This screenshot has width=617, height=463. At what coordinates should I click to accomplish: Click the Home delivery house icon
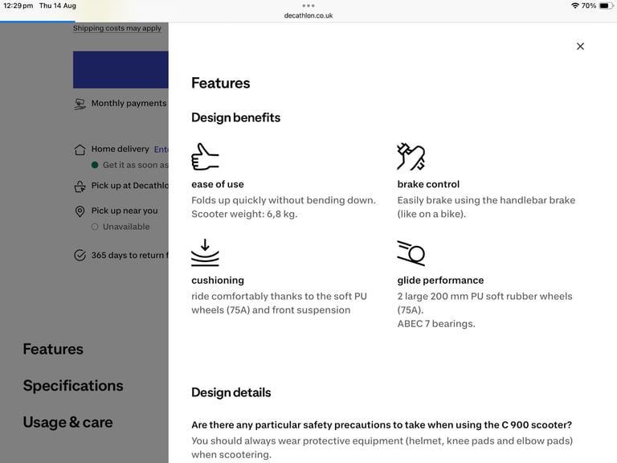(x=80, y=150)
